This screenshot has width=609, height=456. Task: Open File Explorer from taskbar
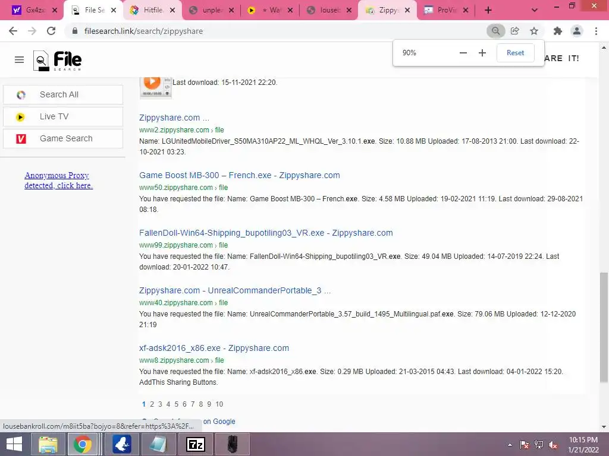pos(48,444)
